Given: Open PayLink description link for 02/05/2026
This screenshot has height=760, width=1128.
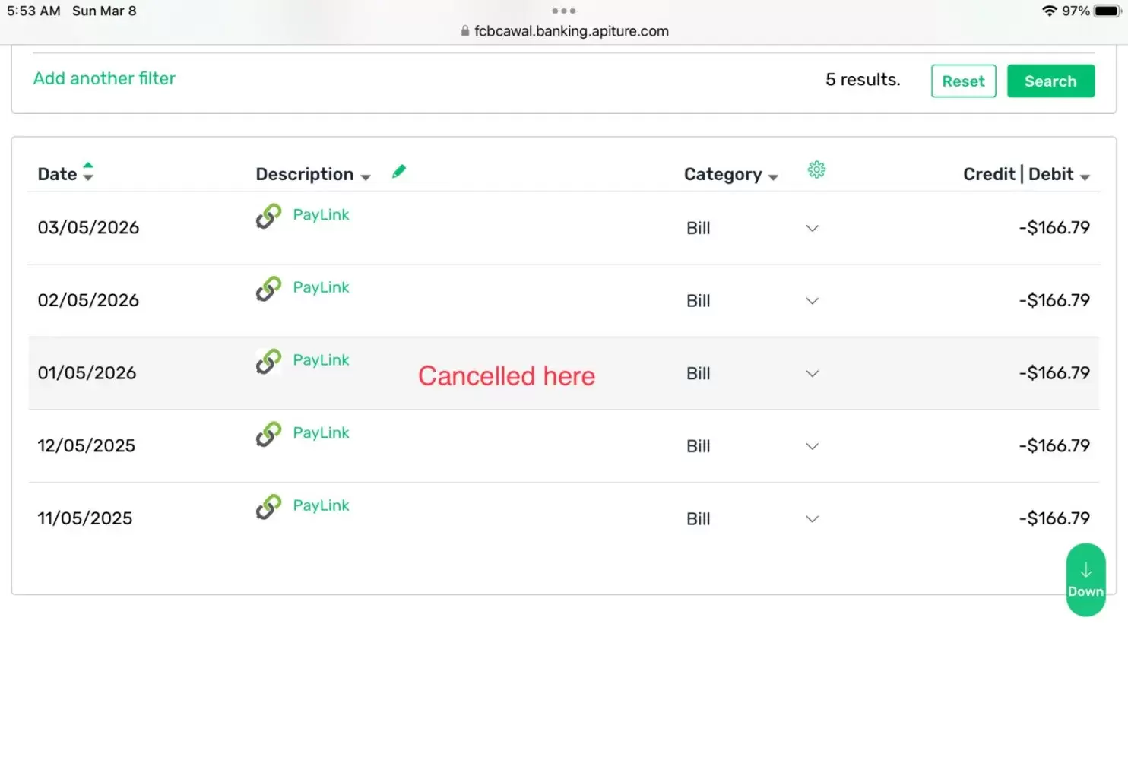Looking at the screenshot, I should (x=321, y=287).
